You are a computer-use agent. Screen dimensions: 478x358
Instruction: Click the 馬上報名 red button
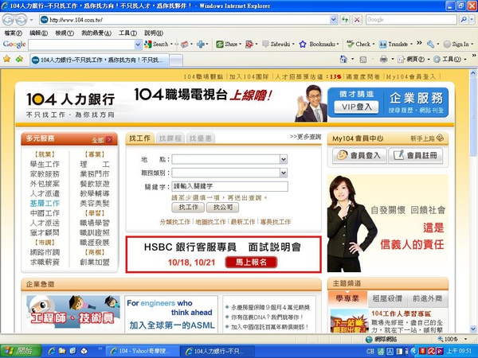pyautogui.click(x=251, y=262)
